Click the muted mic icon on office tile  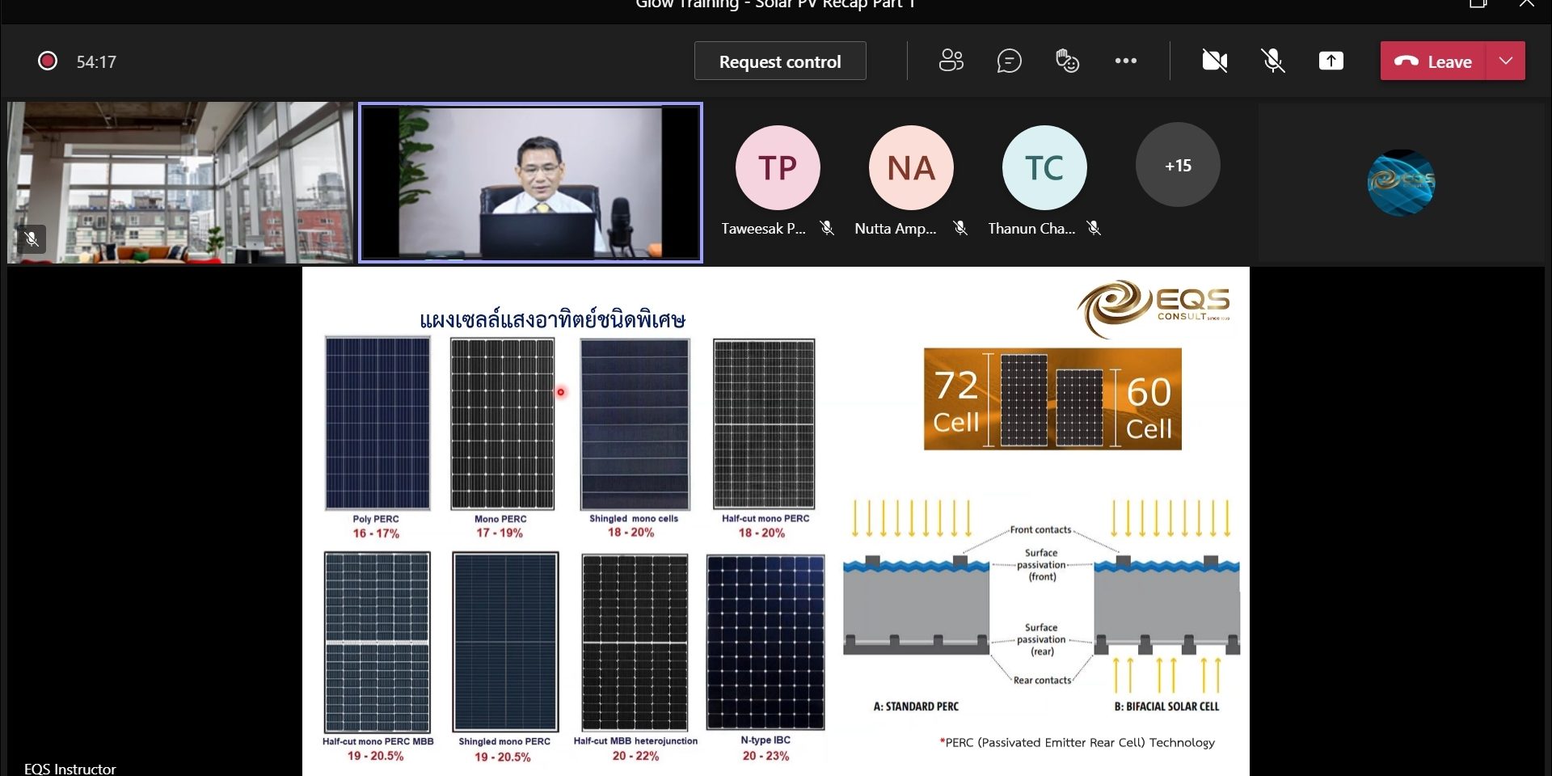tap(32, 239)
